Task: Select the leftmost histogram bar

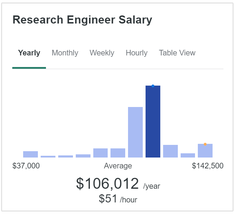Action: [x=31, y=154]
